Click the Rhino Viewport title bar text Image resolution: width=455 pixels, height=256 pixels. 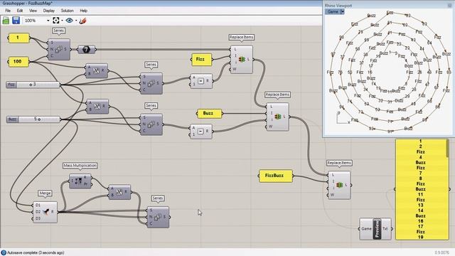pyautogui.click(x=338, y=6)
